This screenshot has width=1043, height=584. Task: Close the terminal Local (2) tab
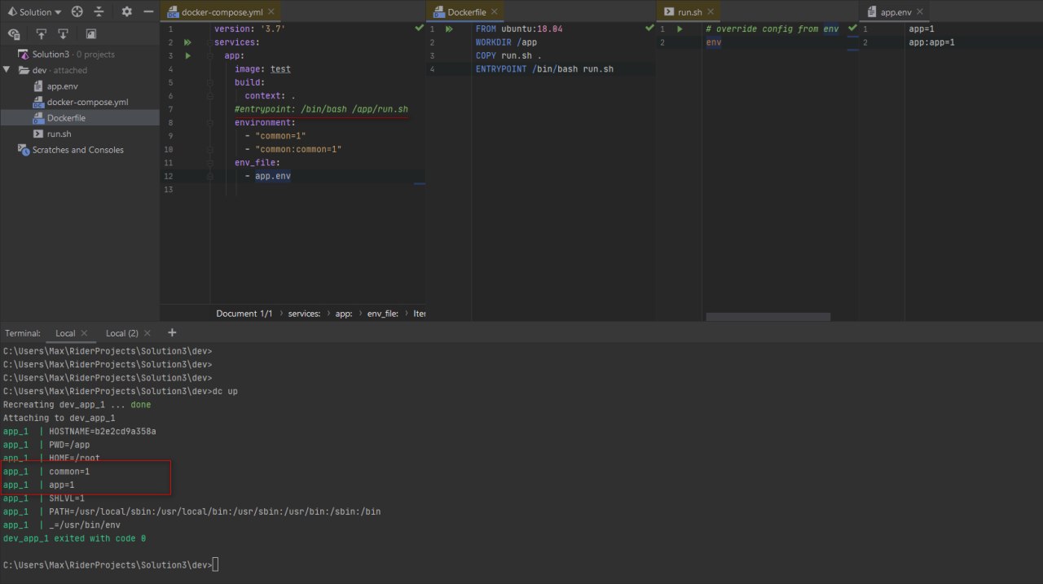click(147, 333)
